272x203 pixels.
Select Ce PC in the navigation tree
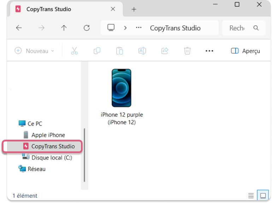pyautogui.click(x=30, y=124)
